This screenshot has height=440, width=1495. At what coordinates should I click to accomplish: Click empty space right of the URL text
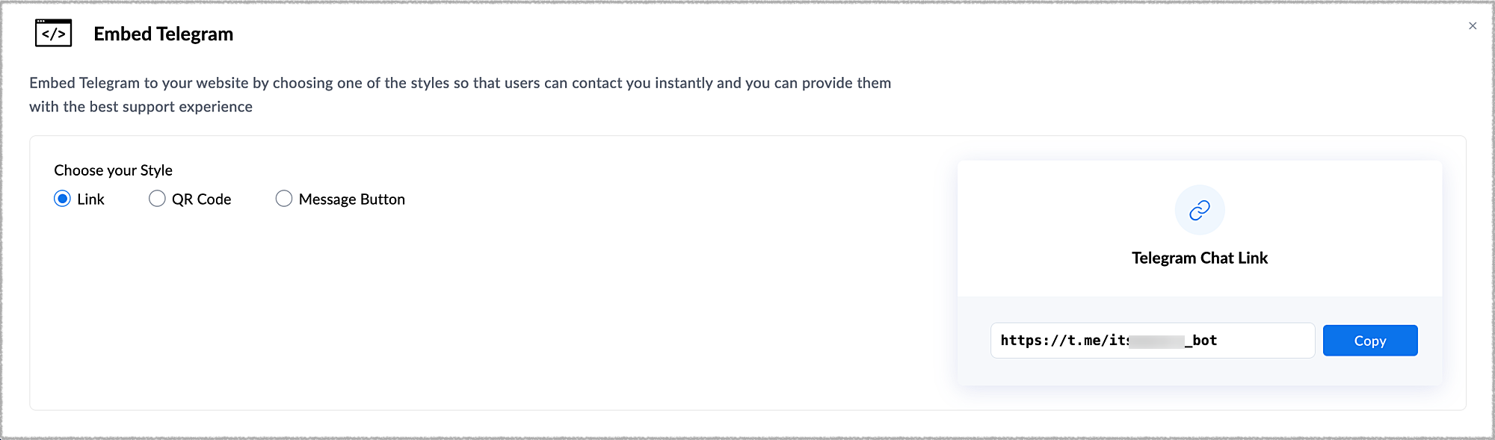(x=1267, y=341)
